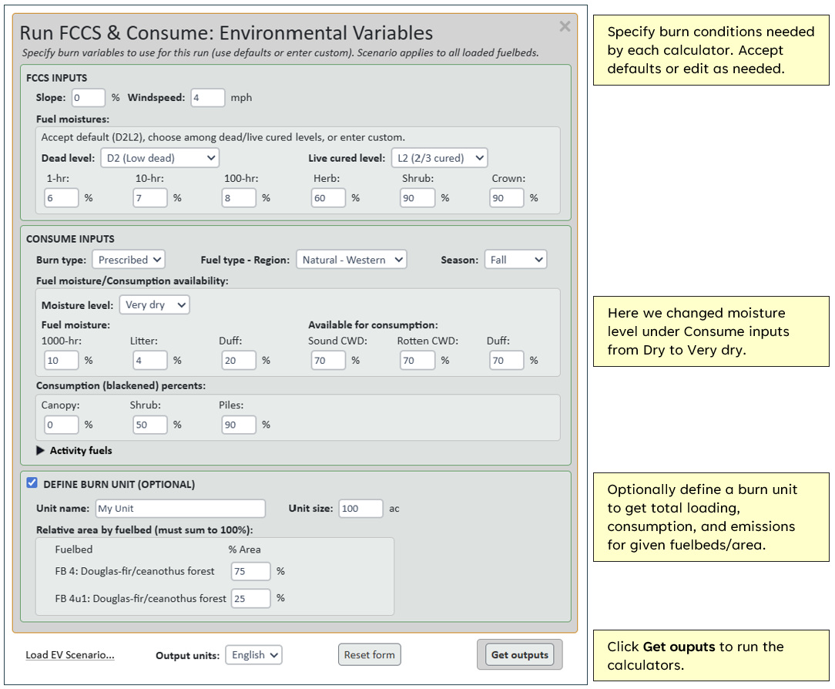Viewport: 835px width, 689px height.
Task: Edit the Crown moisture field
Action: [506, 198]
